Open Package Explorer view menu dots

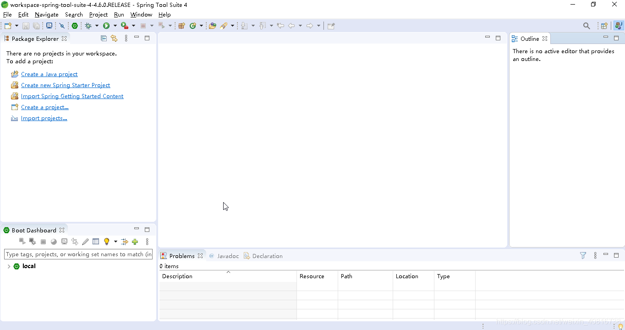[x=126, y=38]
